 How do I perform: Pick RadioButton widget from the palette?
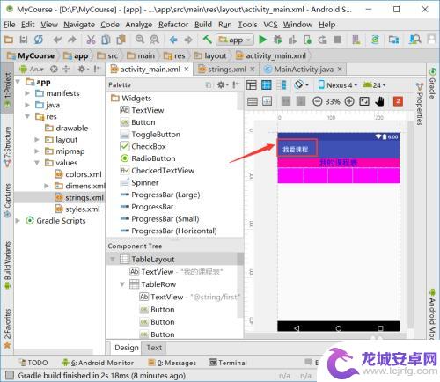pyautogui.click(x=148, y=158)
